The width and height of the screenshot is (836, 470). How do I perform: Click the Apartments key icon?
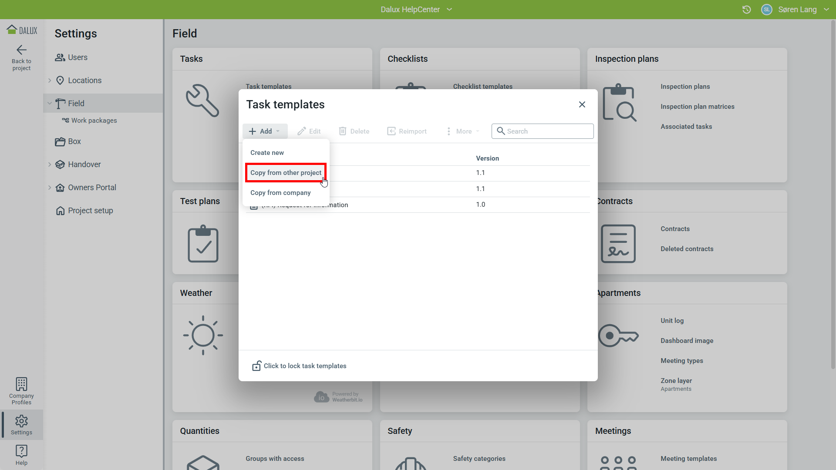tap(618, 336)
